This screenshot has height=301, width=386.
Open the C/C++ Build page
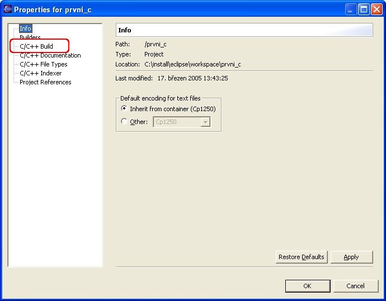coord(36,46)
